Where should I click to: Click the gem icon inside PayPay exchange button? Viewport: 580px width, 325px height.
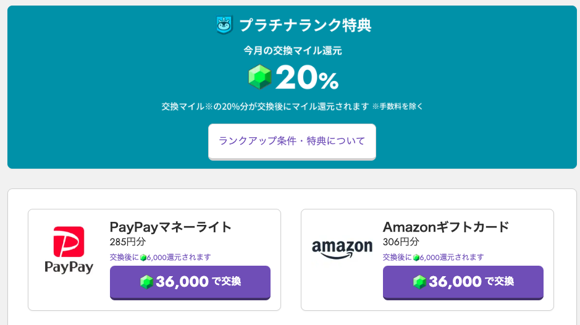click(146, 282)
